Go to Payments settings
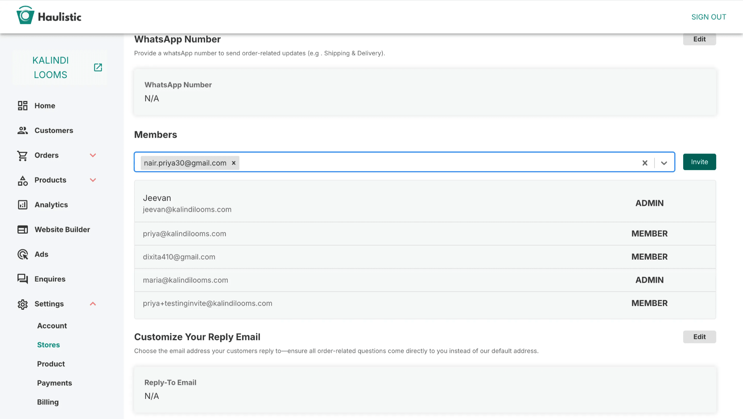Viewport: 743px width, 419px height. (x=55, y=383)
